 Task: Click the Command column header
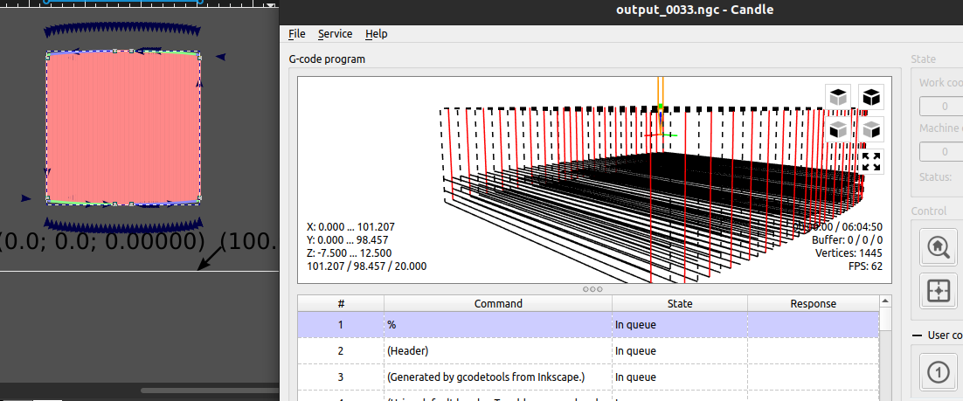[x=498, y=303]
